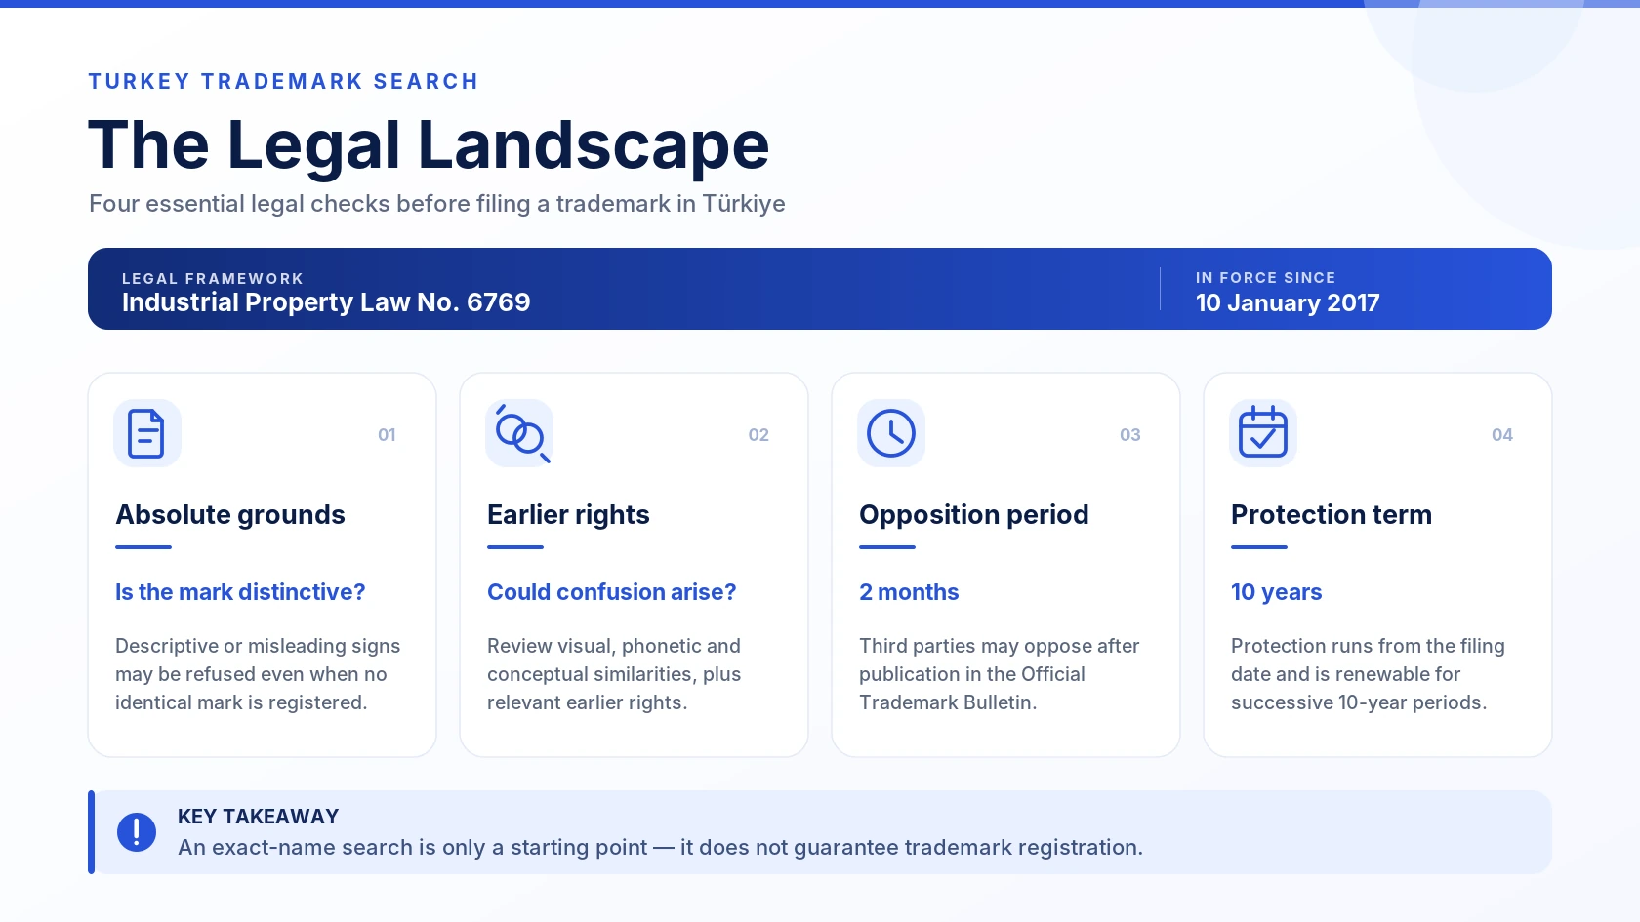Click the calendar check icon on Protection term card
The image size is (1640, 922).
(1263, 433)
